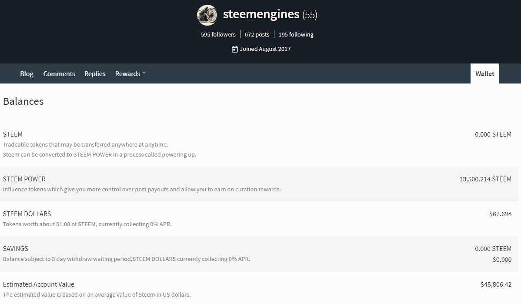Click the SAVINGS label
Image resolution: width=521 pixels, height=304 pixels.
point(16,249)
